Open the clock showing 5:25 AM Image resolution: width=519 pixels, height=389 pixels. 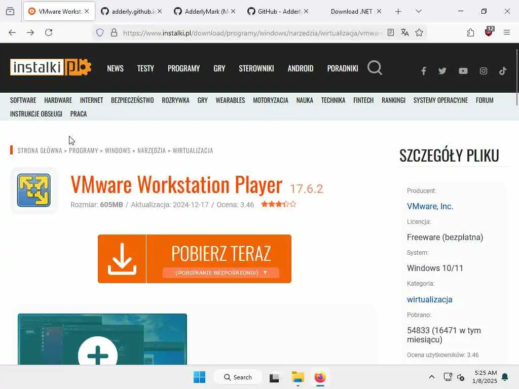click(x=485, y=377)
